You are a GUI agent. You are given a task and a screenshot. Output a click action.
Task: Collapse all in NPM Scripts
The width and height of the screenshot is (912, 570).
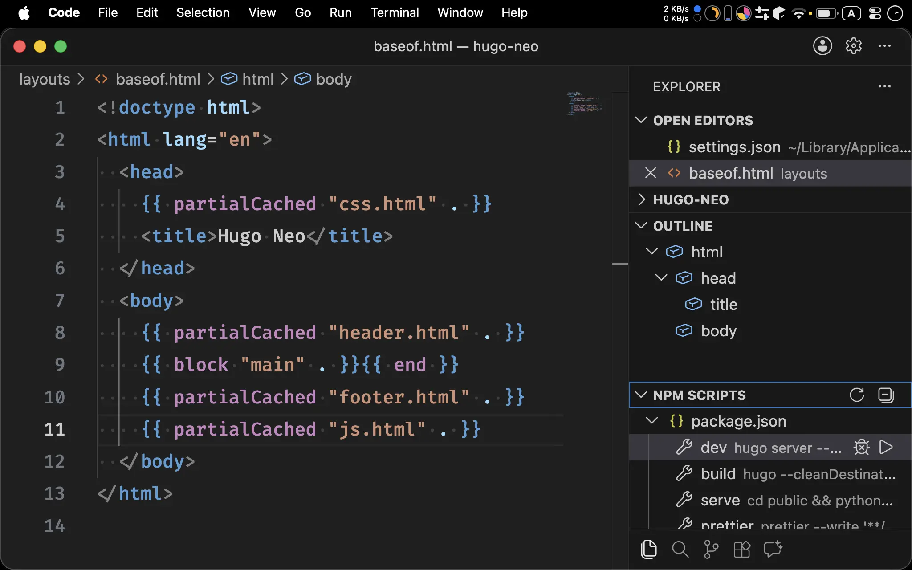click(x=886, y=395)
